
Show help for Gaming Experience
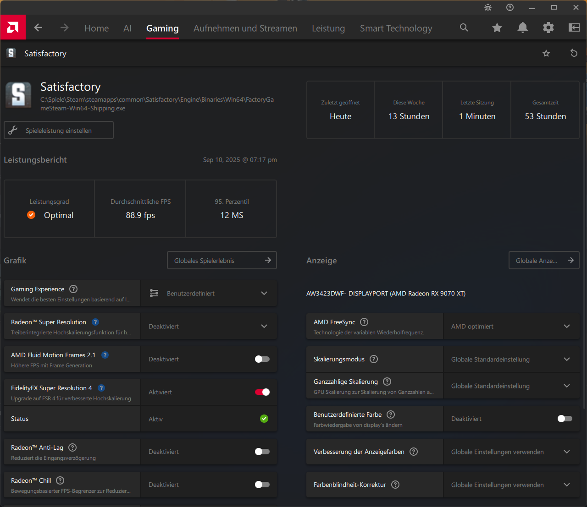coord(73,289)
